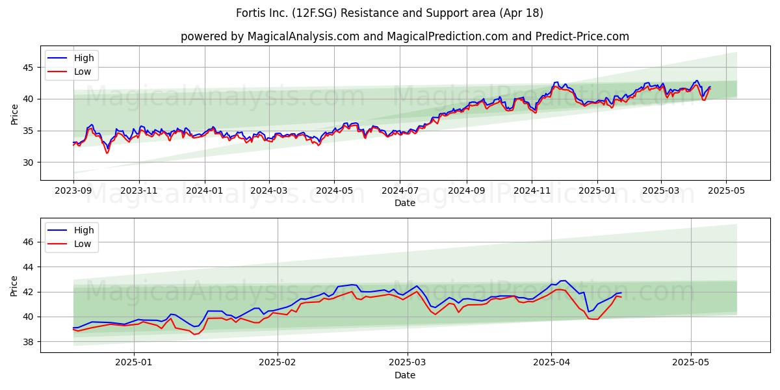Click the 'Date' x-axis label of the lower chart
780x390 pixels.
tap(405, 375)
